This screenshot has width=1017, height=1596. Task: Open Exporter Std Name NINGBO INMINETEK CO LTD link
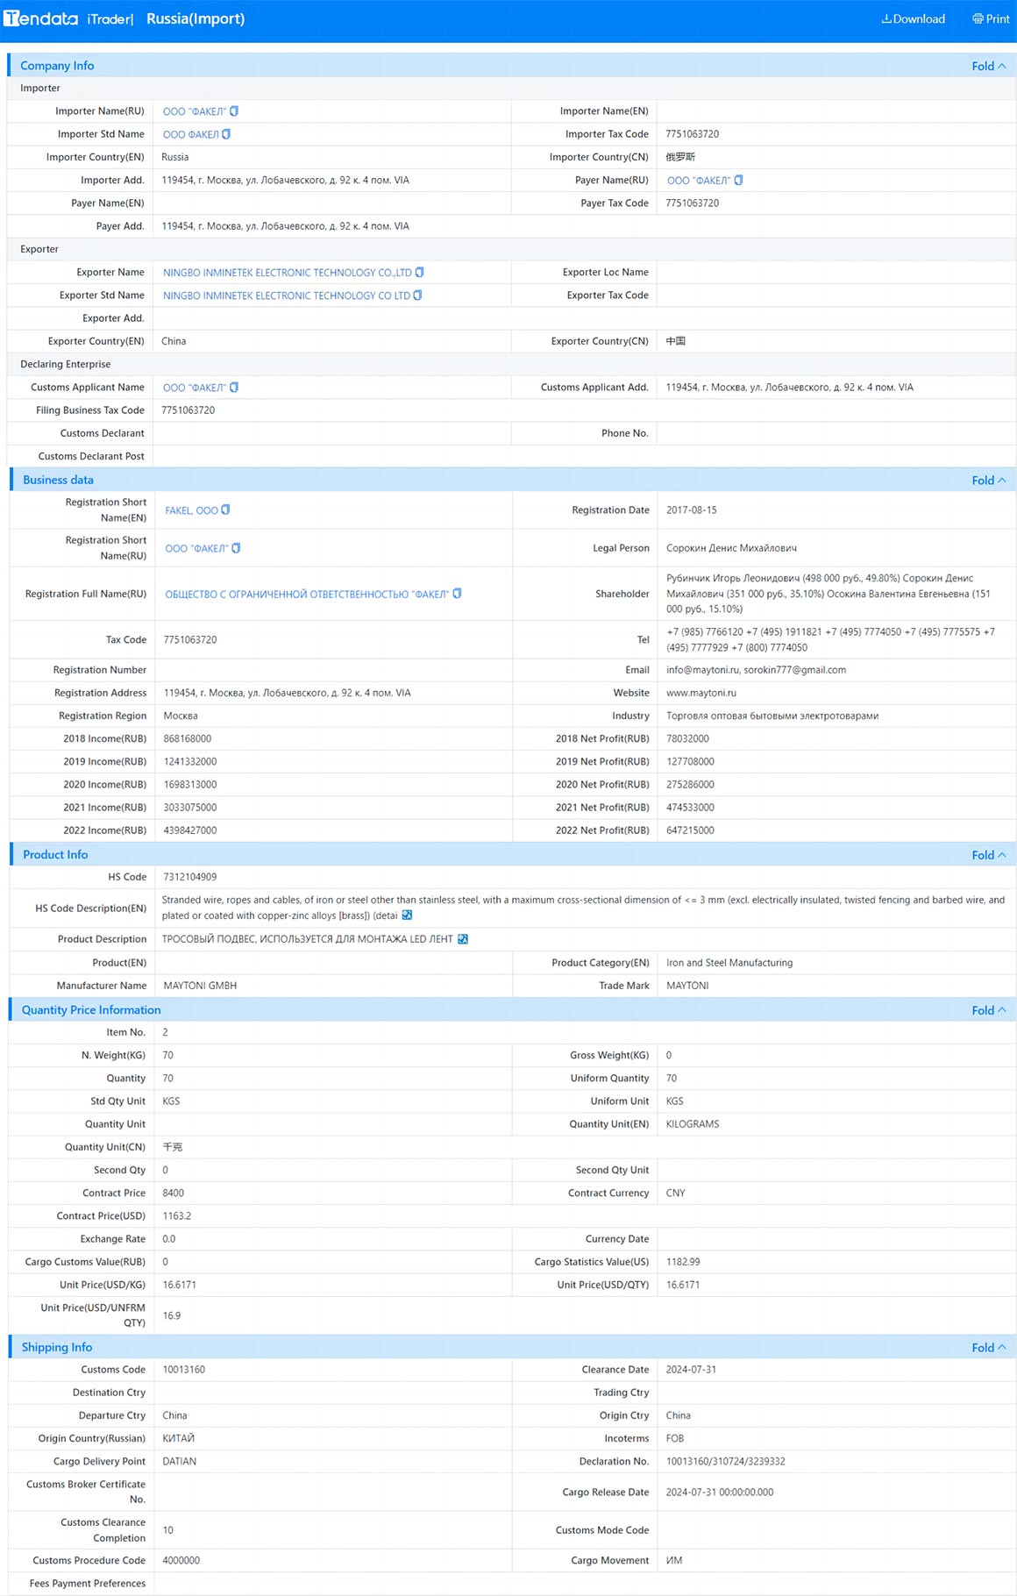287,296
